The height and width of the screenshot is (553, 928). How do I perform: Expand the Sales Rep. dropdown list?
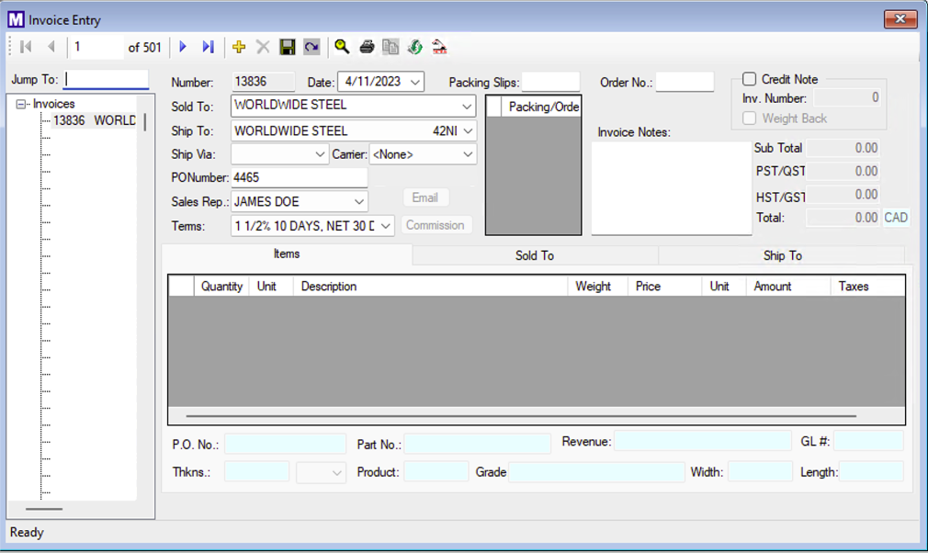(358, 202)
